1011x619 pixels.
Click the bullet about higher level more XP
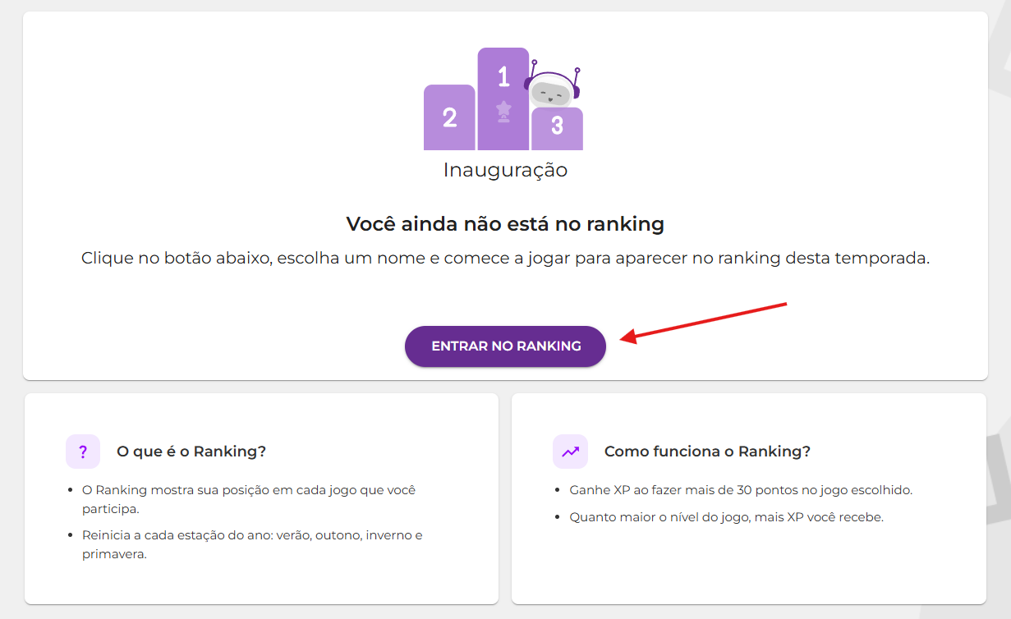(726, 517)
